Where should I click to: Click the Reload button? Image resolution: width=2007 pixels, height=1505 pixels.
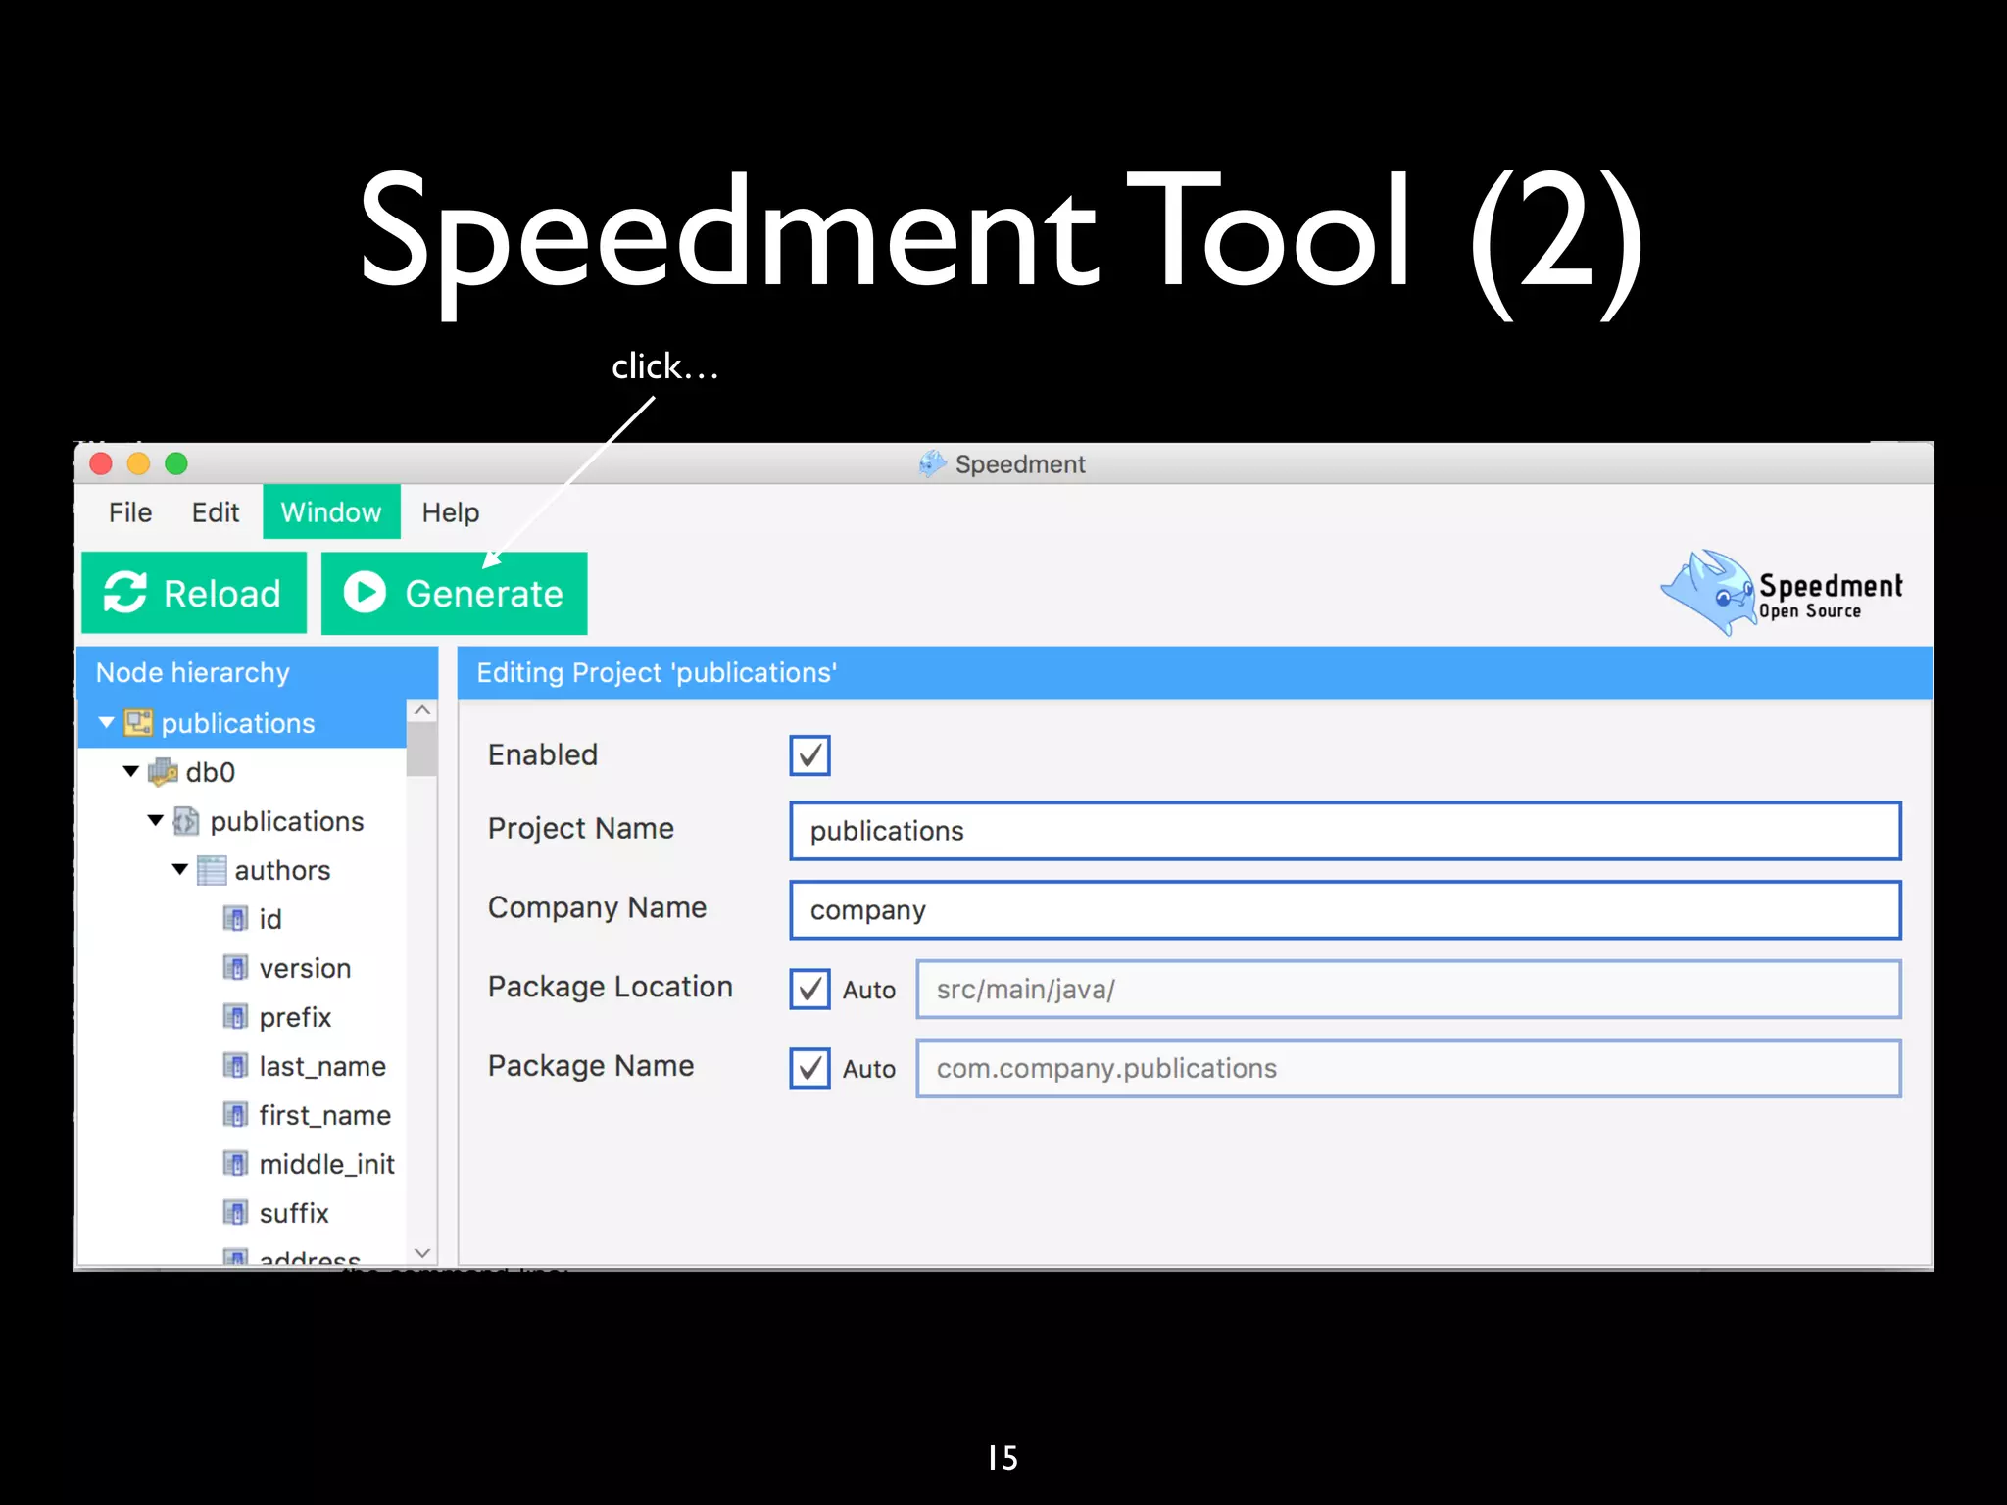coord(194,593)
